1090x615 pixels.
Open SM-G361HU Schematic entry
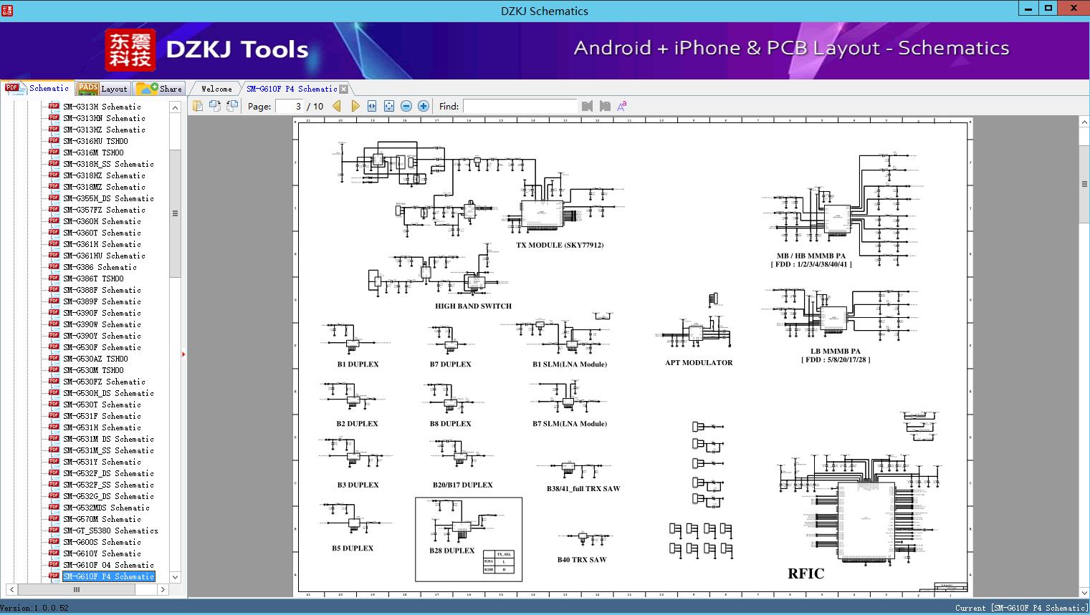[104, 256]
